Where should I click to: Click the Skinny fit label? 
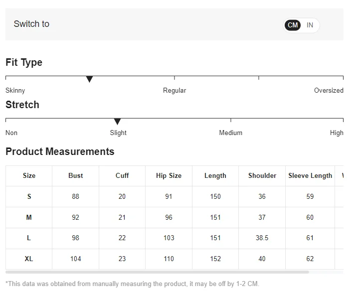(x=15, y=91)
